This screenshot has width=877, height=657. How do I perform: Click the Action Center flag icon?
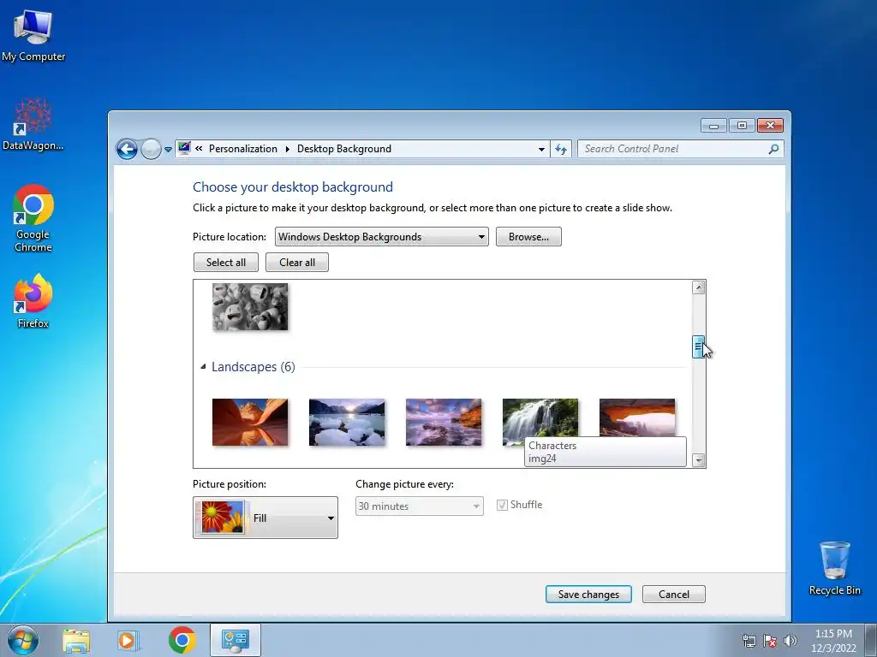(x=770, y=641)
